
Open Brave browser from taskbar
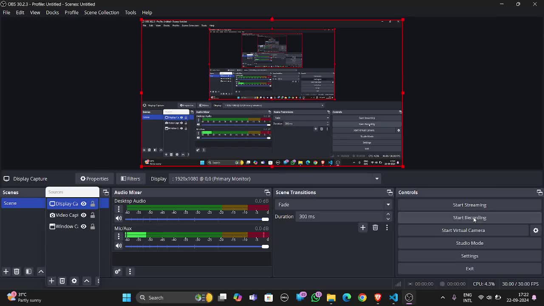click(x=378, y=297)
